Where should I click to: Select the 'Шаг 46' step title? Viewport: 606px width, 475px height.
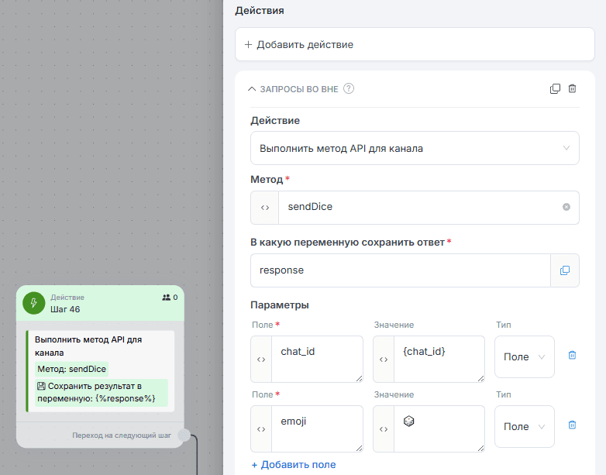click(x=65, y=309)
